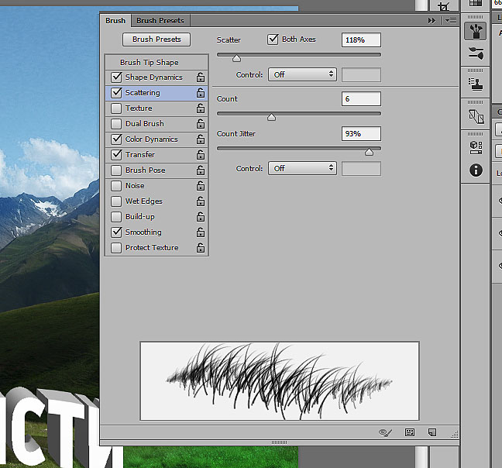This screenshot has height=468, width=502.
Task: Toggle lock icon for Noise
Action: (x=201, y=186)
